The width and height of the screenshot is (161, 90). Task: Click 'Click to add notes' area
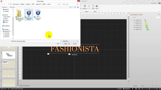tap(25, 86)
